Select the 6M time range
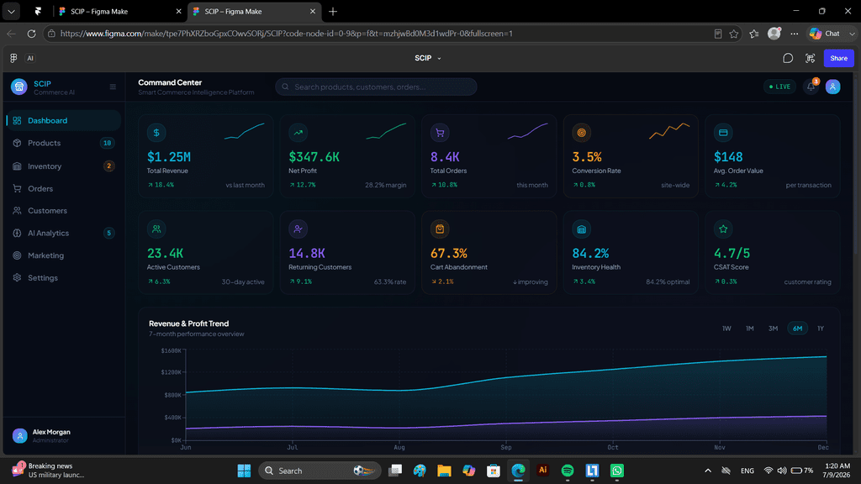Image resolution: width=861 pixels, height=484 pixels. [x=797, y=329]
